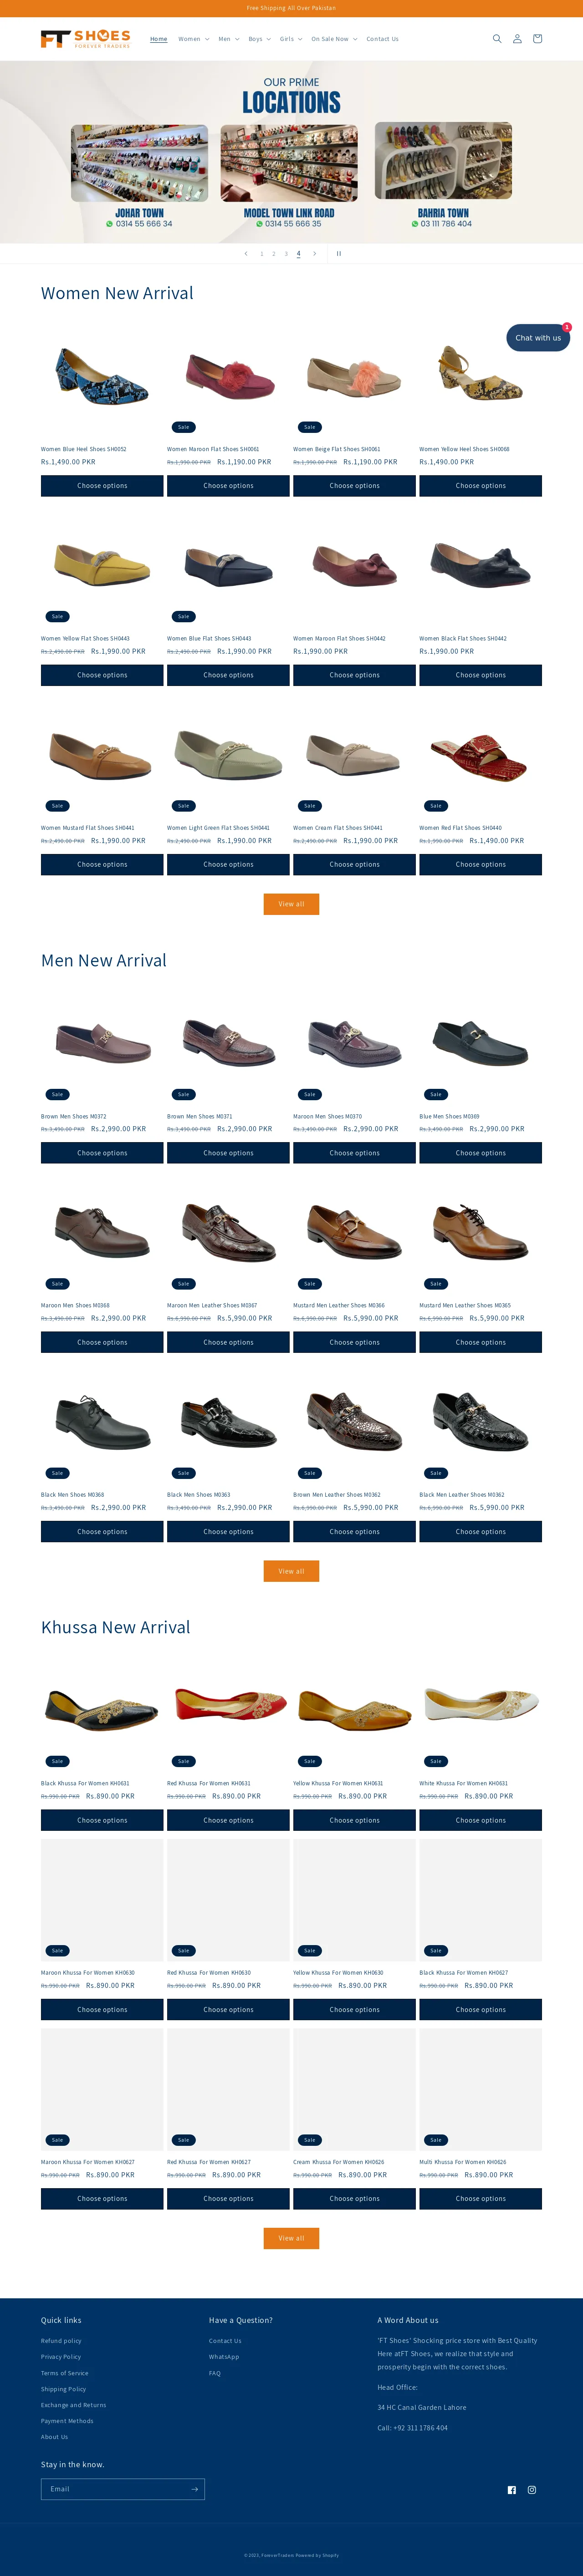This screenshot has width=583, height=2576.
Task: Open the shopping cart icon
Action: [x=537, y=39]
